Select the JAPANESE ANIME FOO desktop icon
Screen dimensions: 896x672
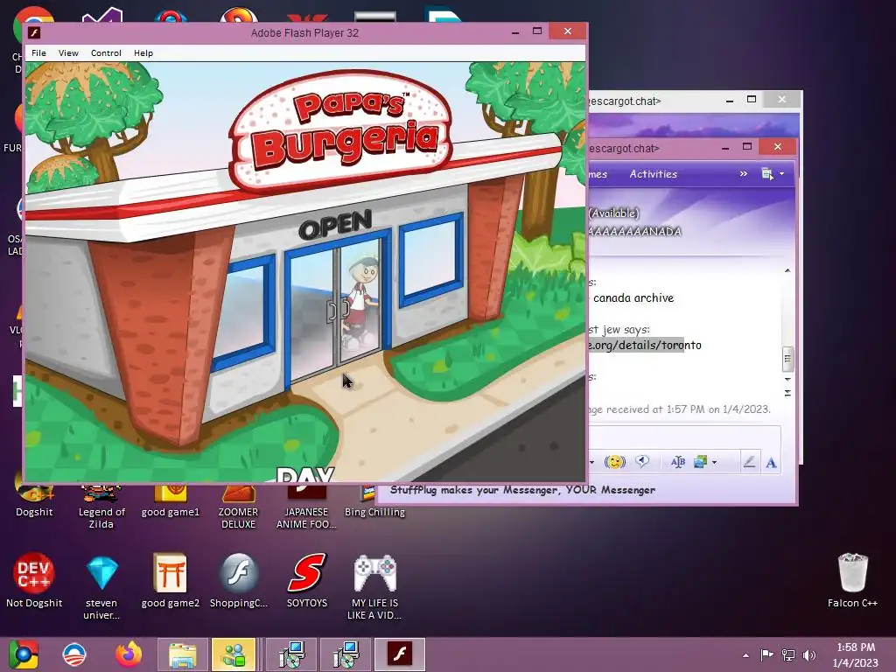click(x=306, y=507)
